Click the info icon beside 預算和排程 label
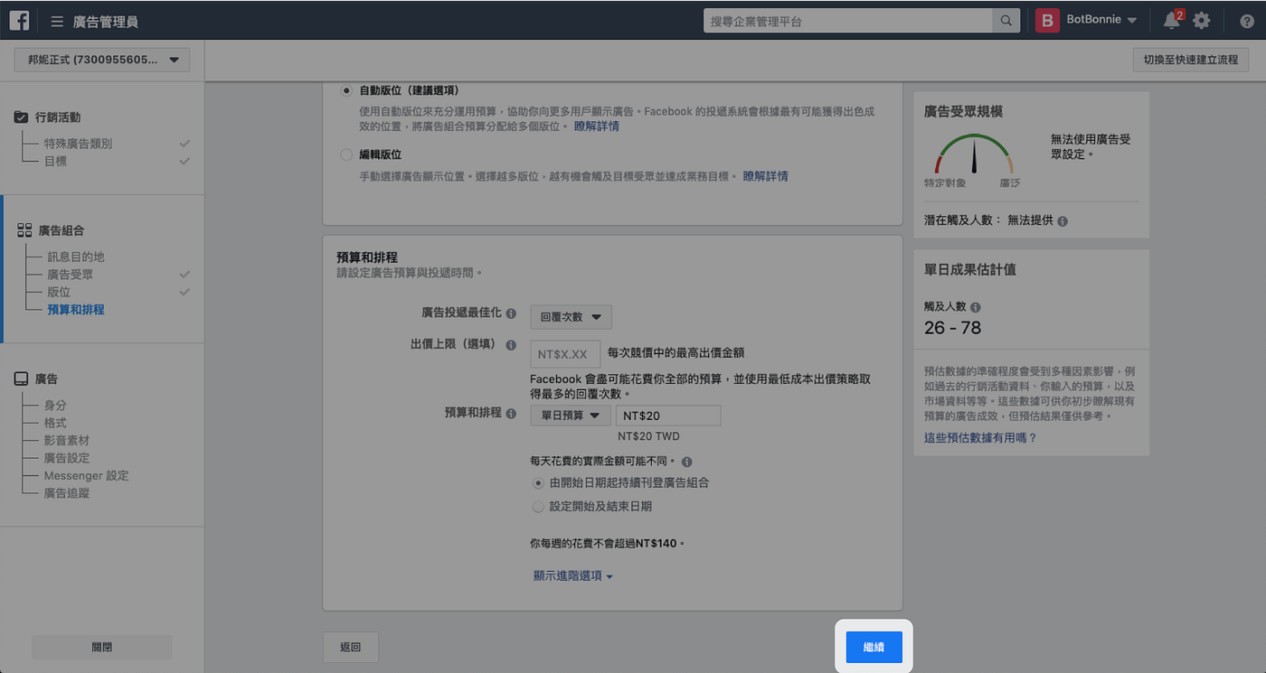The height and width of the screenshot is (673, 1266). tap(511, 414)
